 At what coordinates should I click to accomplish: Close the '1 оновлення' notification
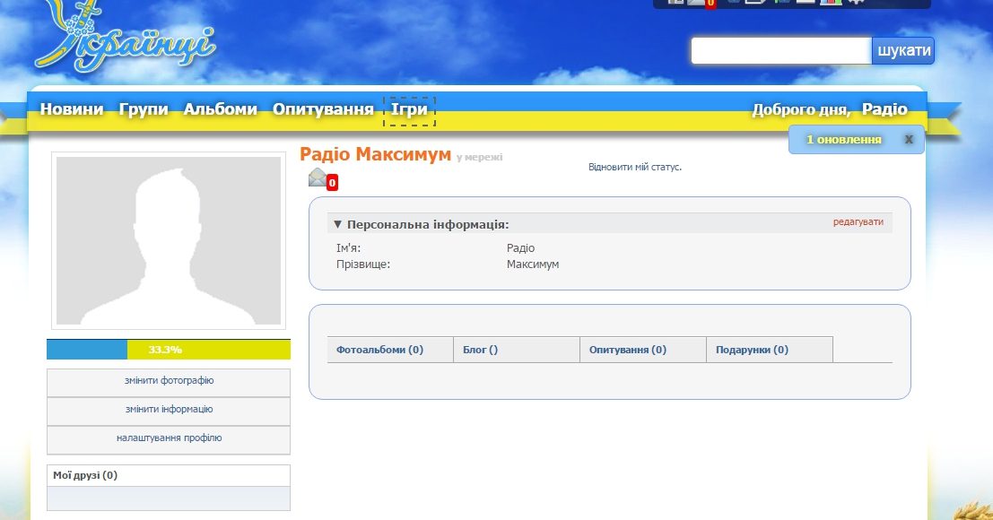909,139
